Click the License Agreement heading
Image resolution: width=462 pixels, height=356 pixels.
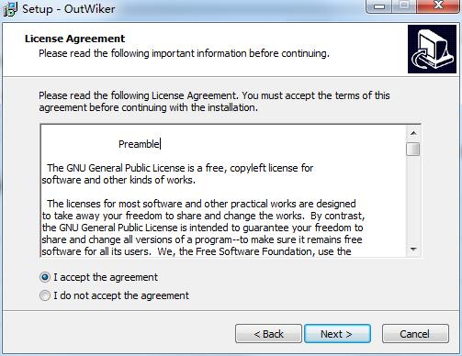point(75,39)
